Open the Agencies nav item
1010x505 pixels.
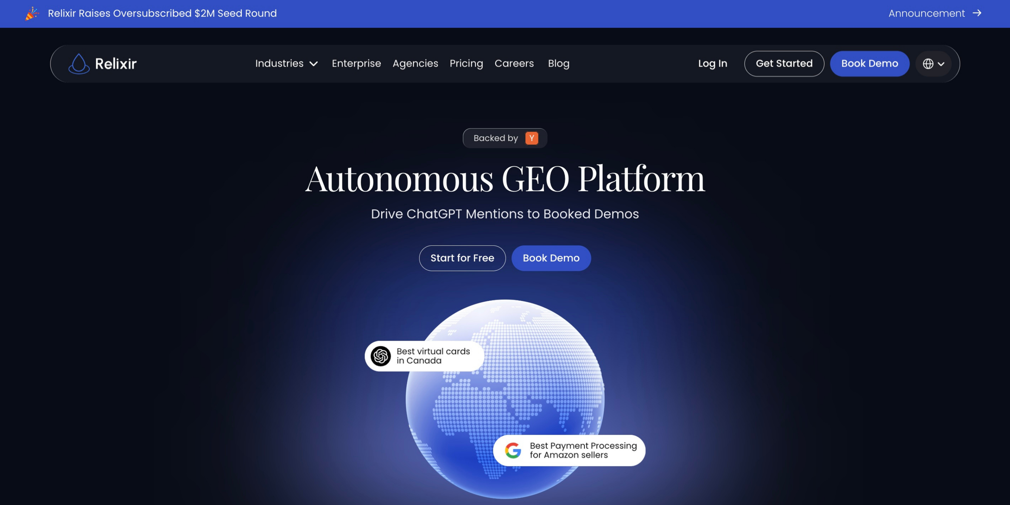pos(415,64)
